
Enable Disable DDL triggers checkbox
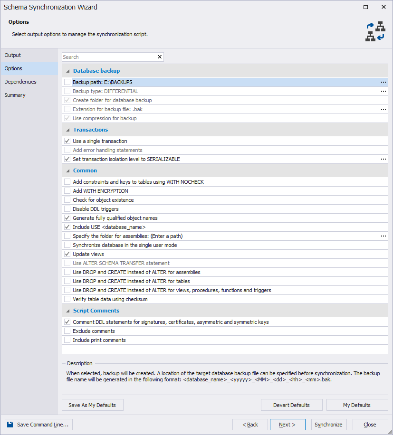click(67, 209)
